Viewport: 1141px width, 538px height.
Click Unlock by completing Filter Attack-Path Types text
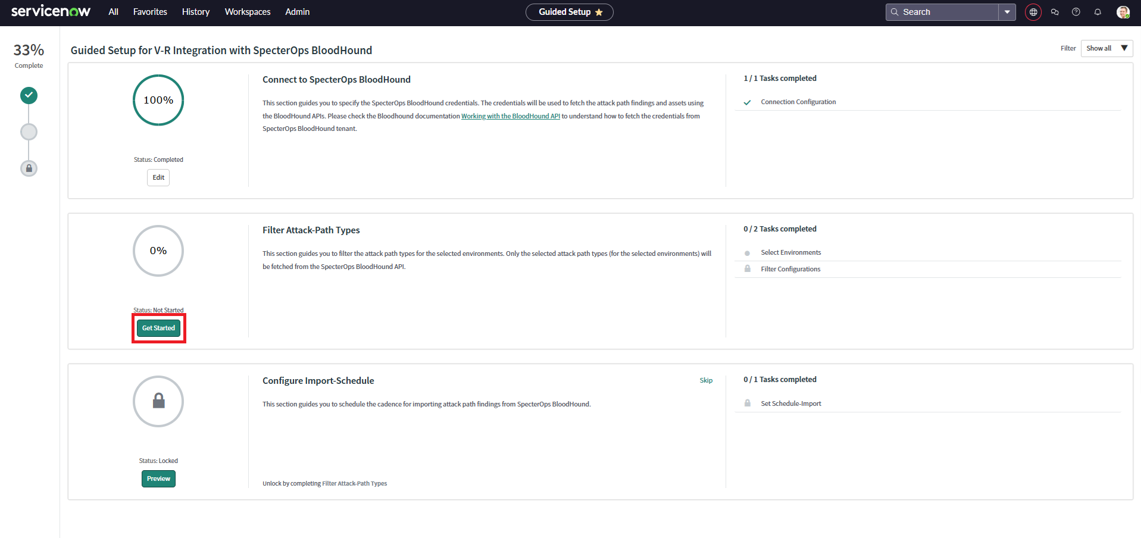pyautogui.click(x=324, y=484)
